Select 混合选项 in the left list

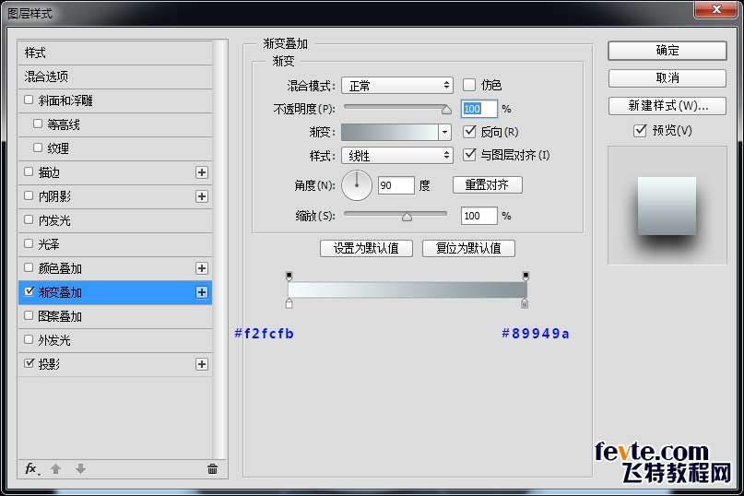[x=115, y=77]
